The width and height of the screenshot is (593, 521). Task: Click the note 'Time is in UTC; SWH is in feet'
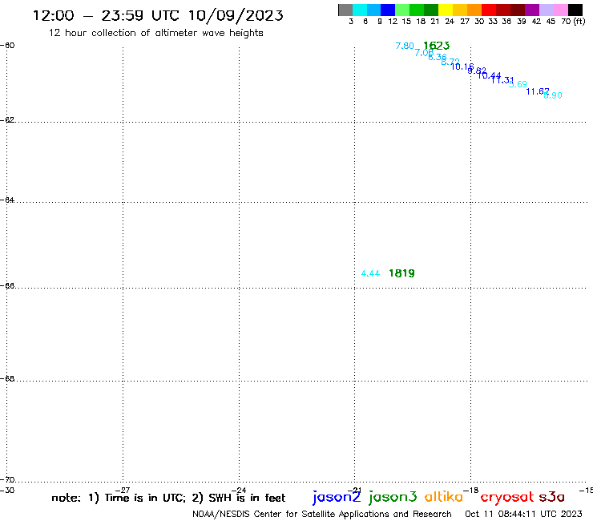[168, 498]
